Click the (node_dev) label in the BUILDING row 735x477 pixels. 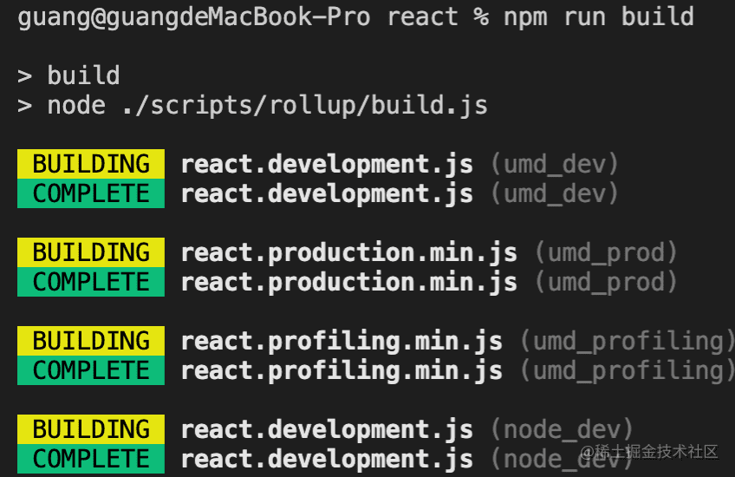[562, 429]
